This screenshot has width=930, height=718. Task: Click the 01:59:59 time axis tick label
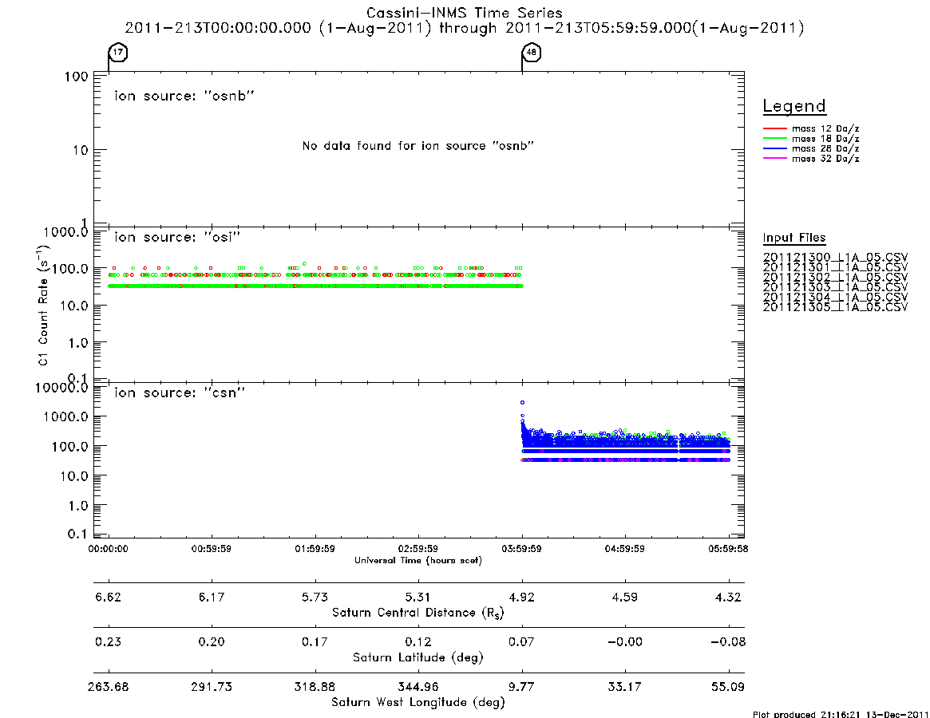tap(315, 549)
